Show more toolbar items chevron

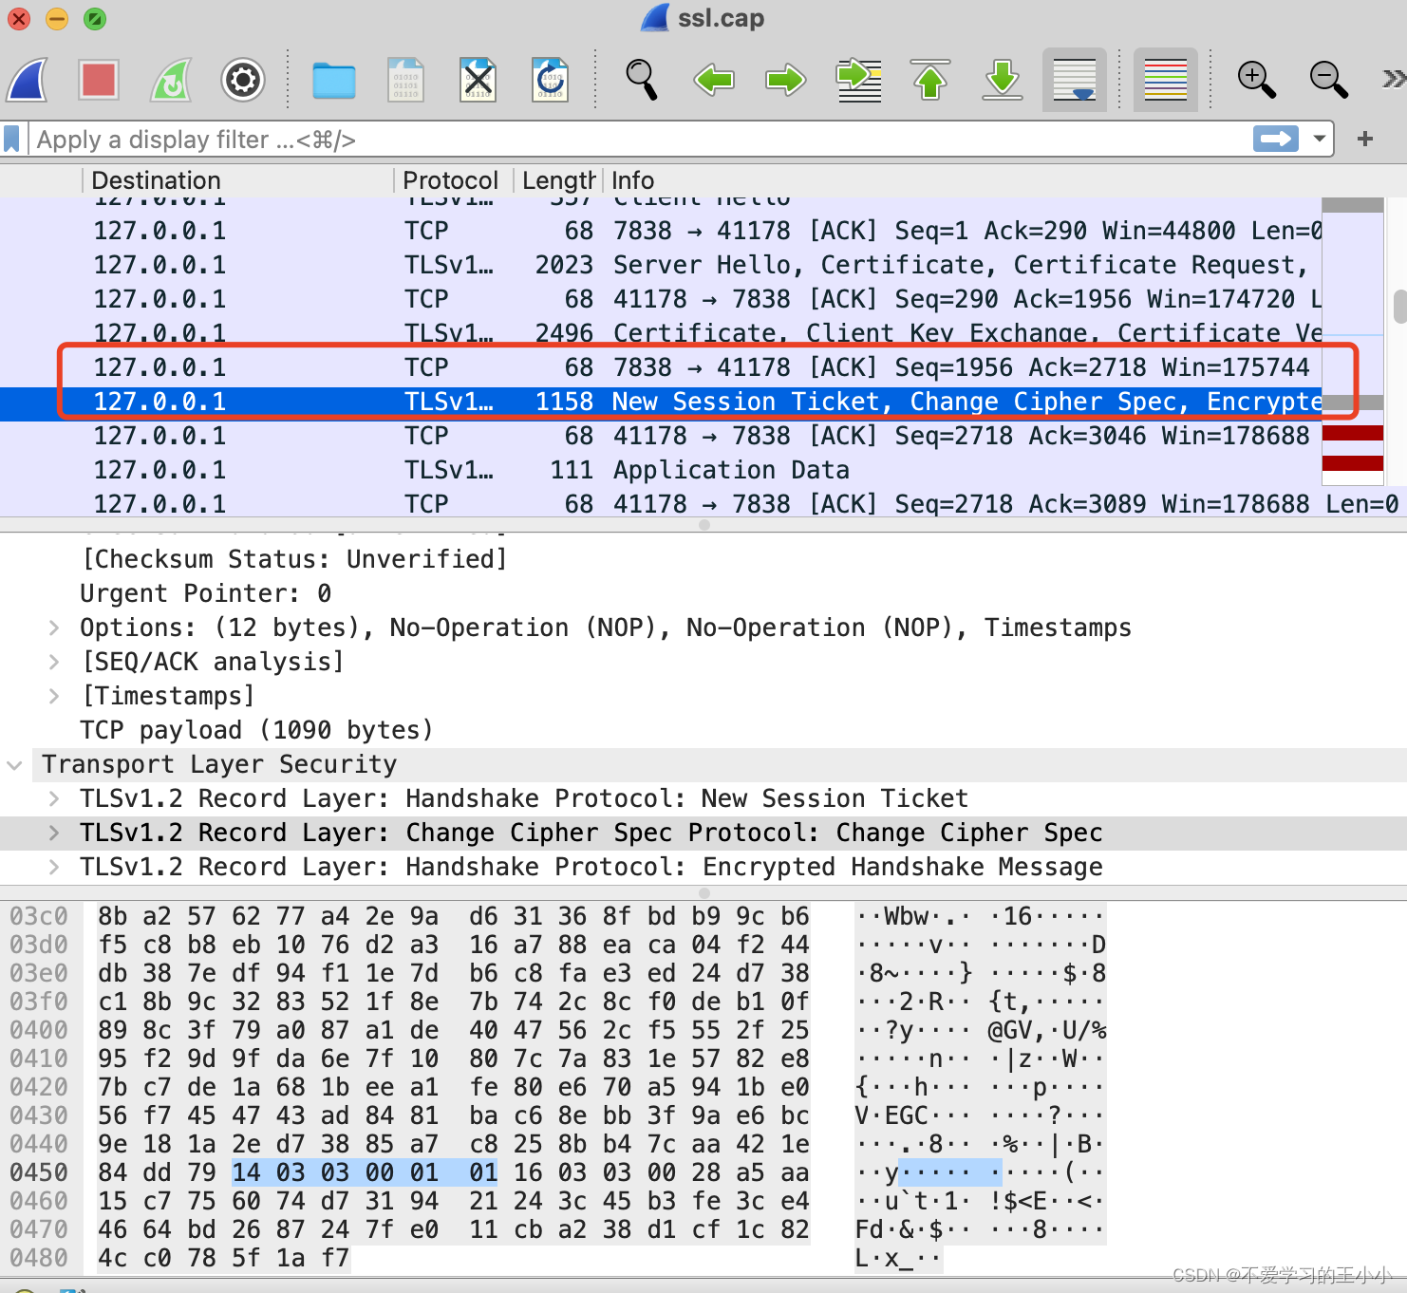click(x=1394, y=79)
